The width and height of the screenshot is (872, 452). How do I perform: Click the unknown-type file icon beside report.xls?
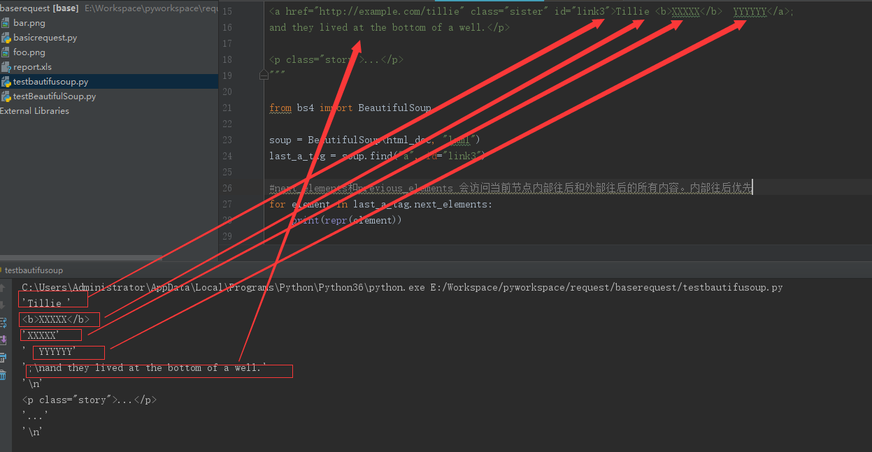pos(6,67)
